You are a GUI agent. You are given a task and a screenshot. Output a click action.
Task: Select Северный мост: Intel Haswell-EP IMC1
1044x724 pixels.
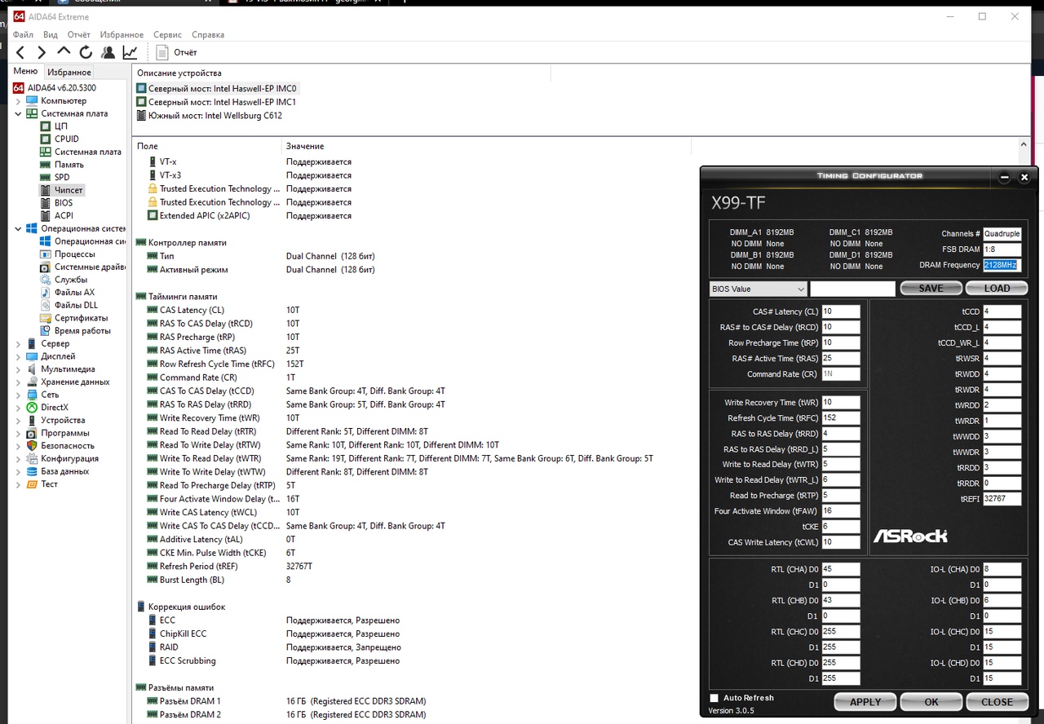216,102
